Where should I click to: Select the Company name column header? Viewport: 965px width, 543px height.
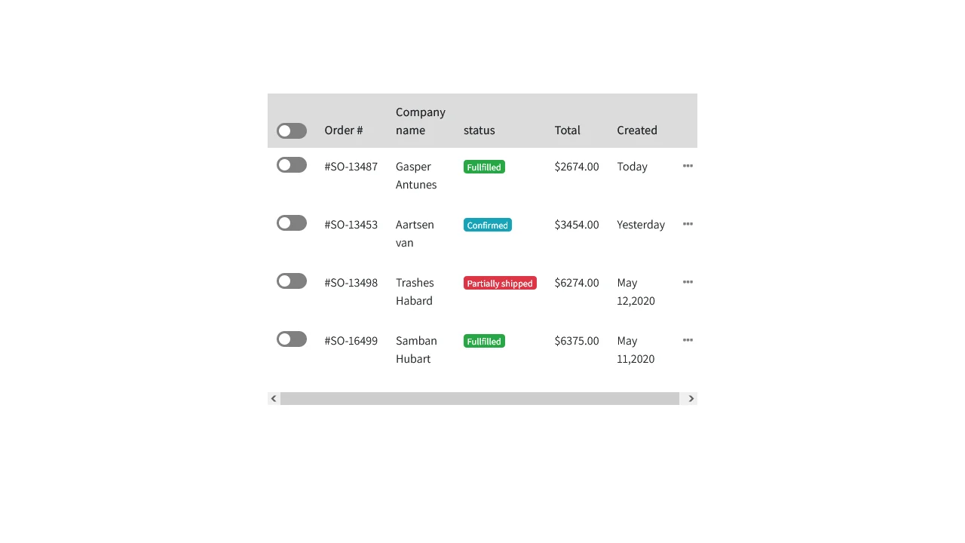(420, 121)
